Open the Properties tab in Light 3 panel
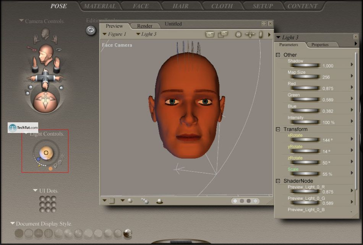The image size is (363, 245). (x=320, y=45)
